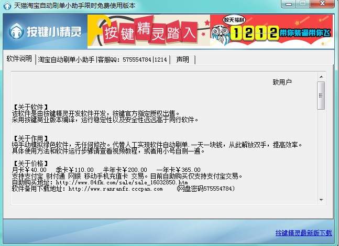Viewport: 339px width, 246px height.
Task: Open the 淘宝自动刷单小助手 客服QQ tab
Action: pos(103,60)
